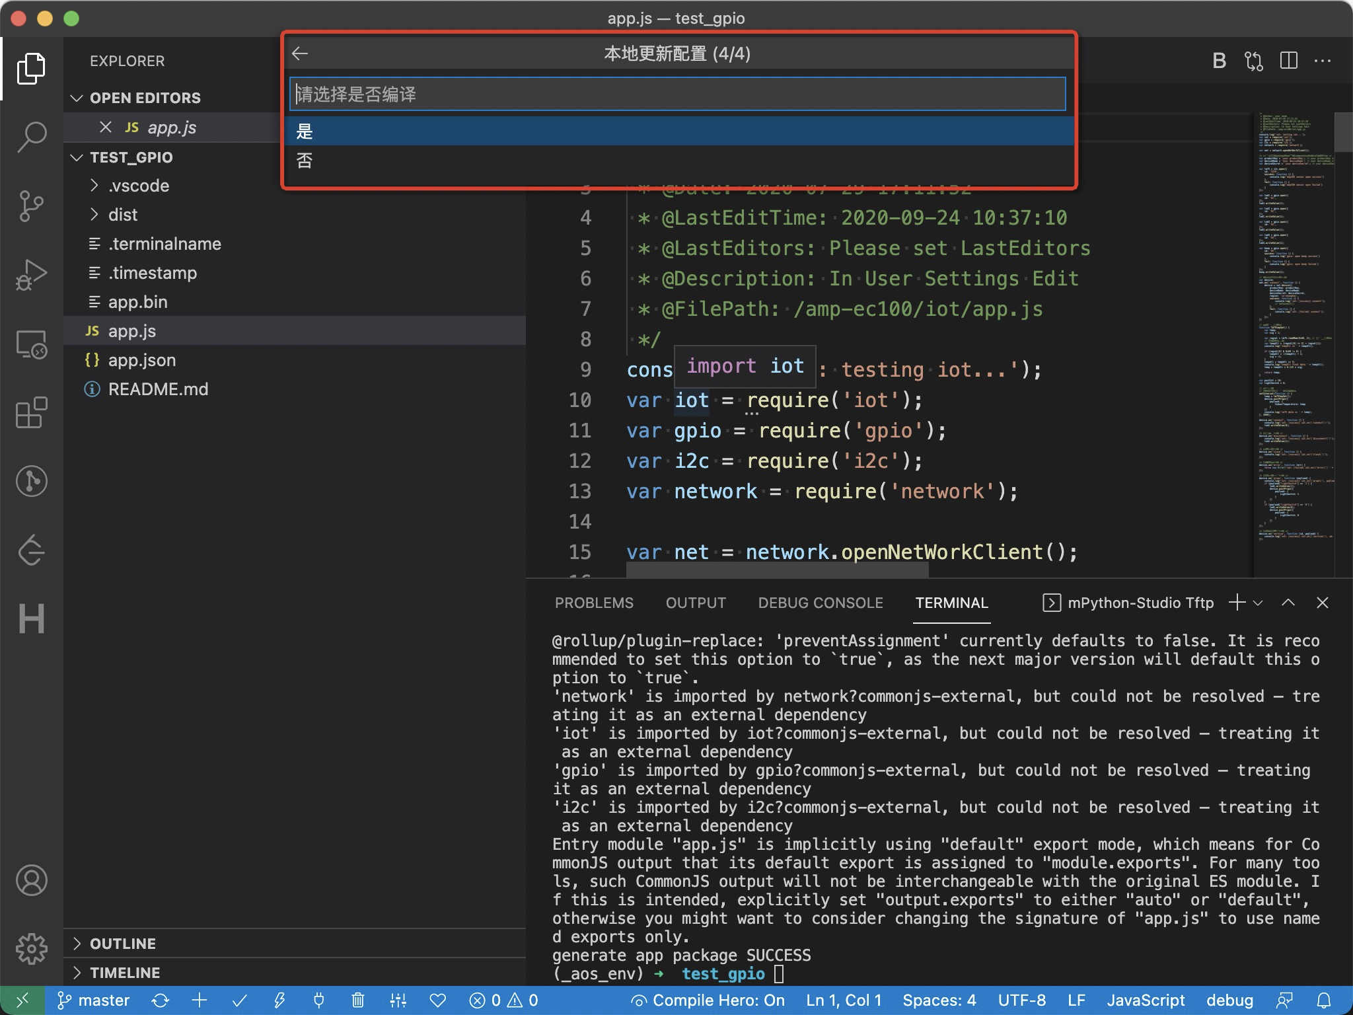
Task: Click the 请选择是否编译 input field
Action: coord(678,94)
